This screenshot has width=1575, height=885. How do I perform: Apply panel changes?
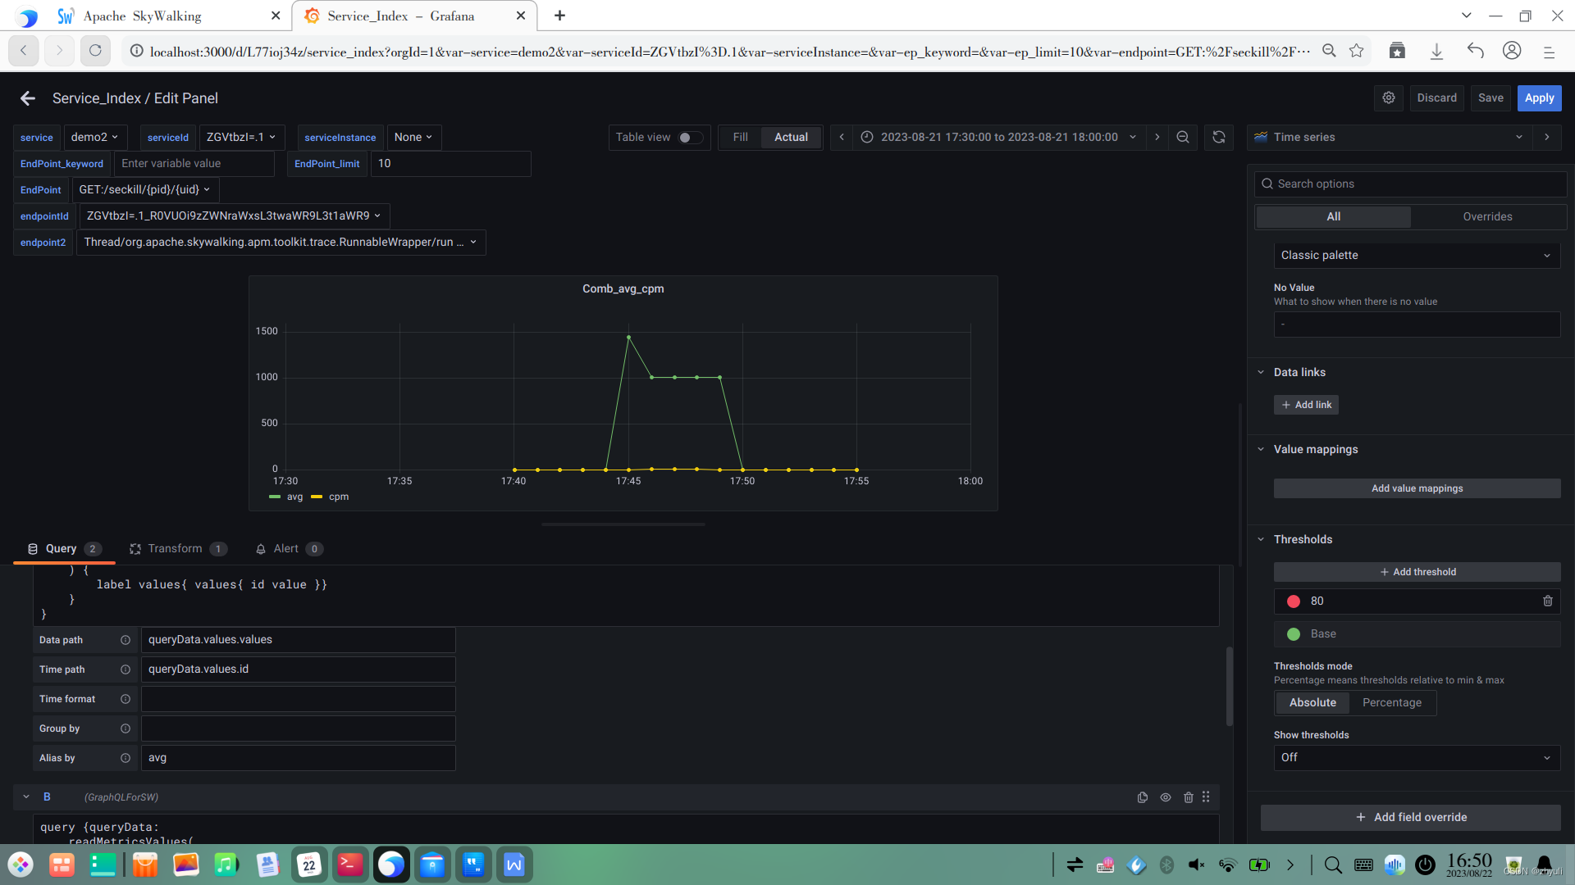[1539, 98]
